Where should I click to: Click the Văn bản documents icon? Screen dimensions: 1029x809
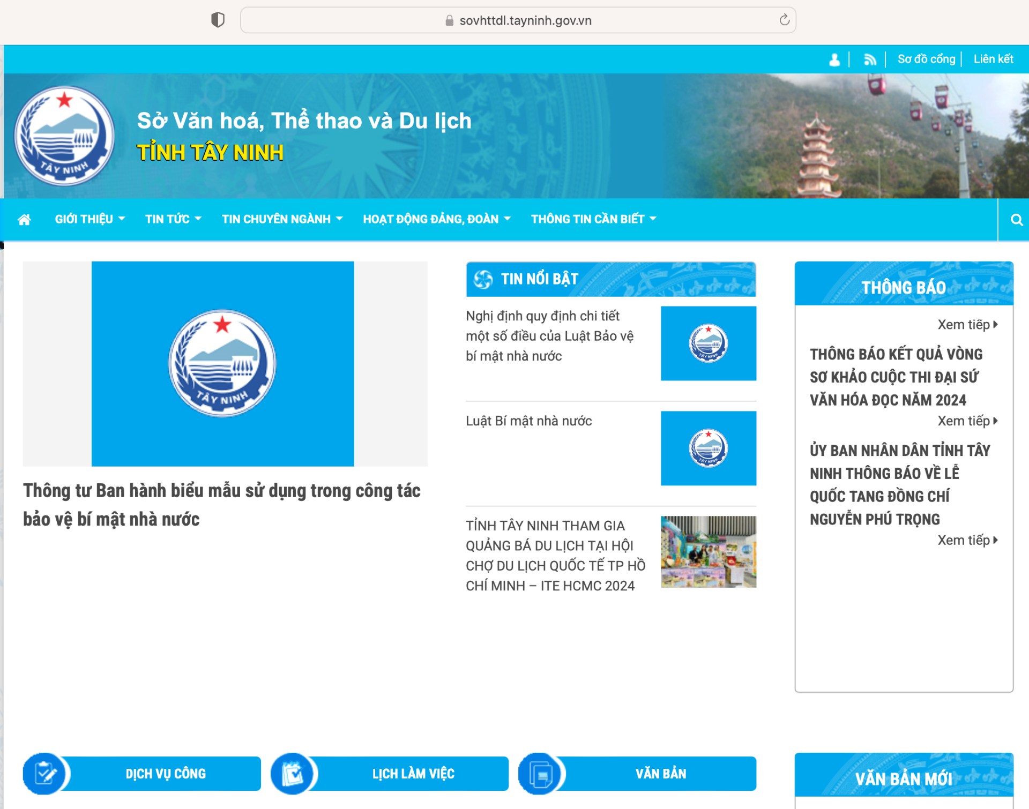click(x=540, y=773)
